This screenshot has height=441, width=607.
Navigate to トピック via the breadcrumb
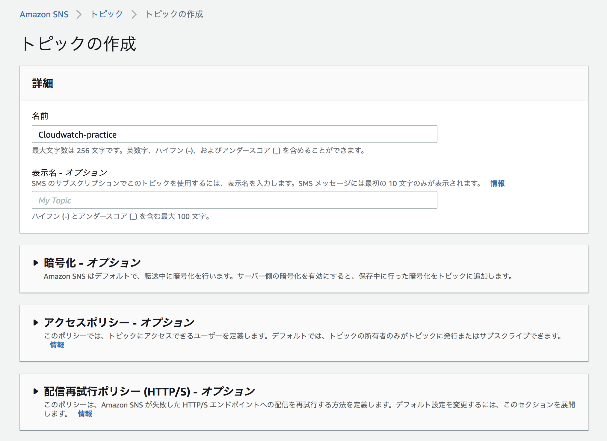tap(106, 14)
